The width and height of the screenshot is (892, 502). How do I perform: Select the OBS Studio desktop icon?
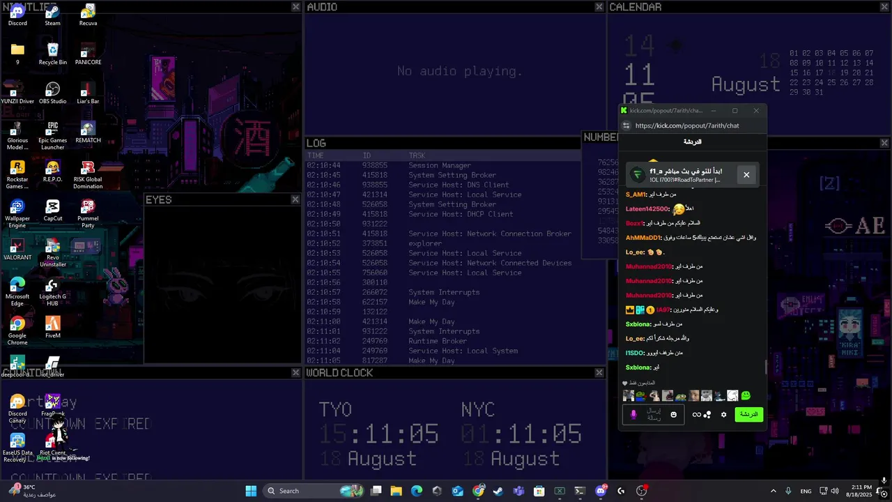tap(52, 93)
